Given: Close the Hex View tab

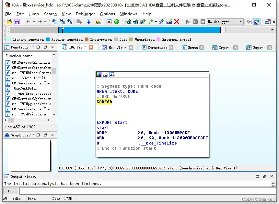Looking at the screenshot, I should (x=131, y=48).
